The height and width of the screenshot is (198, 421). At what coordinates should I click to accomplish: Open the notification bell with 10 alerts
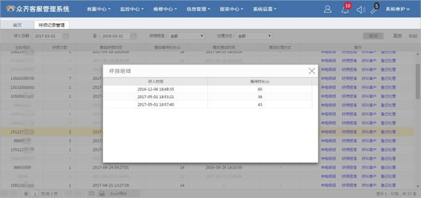345,9
